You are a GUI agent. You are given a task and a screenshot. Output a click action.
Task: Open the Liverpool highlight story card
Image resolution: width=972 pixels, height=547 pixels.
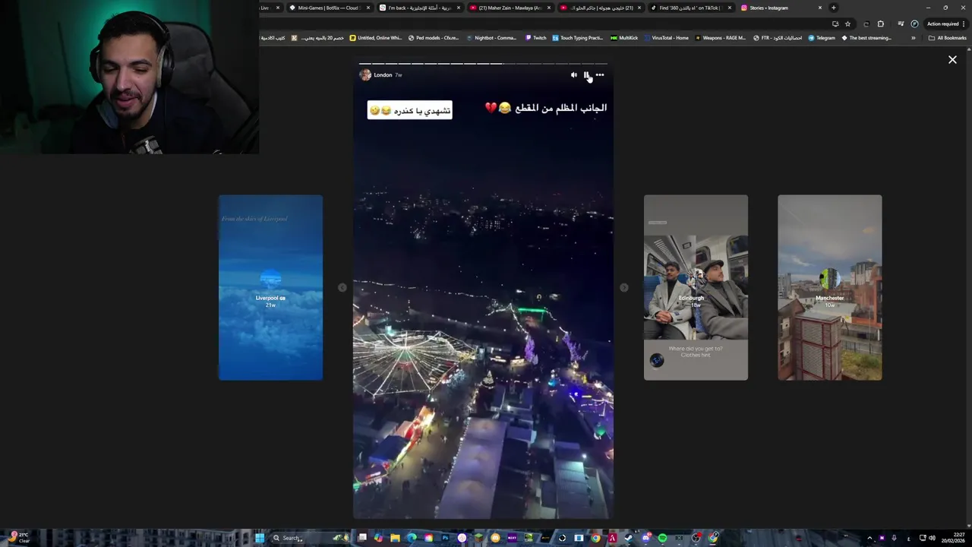(x=270, y=287)
